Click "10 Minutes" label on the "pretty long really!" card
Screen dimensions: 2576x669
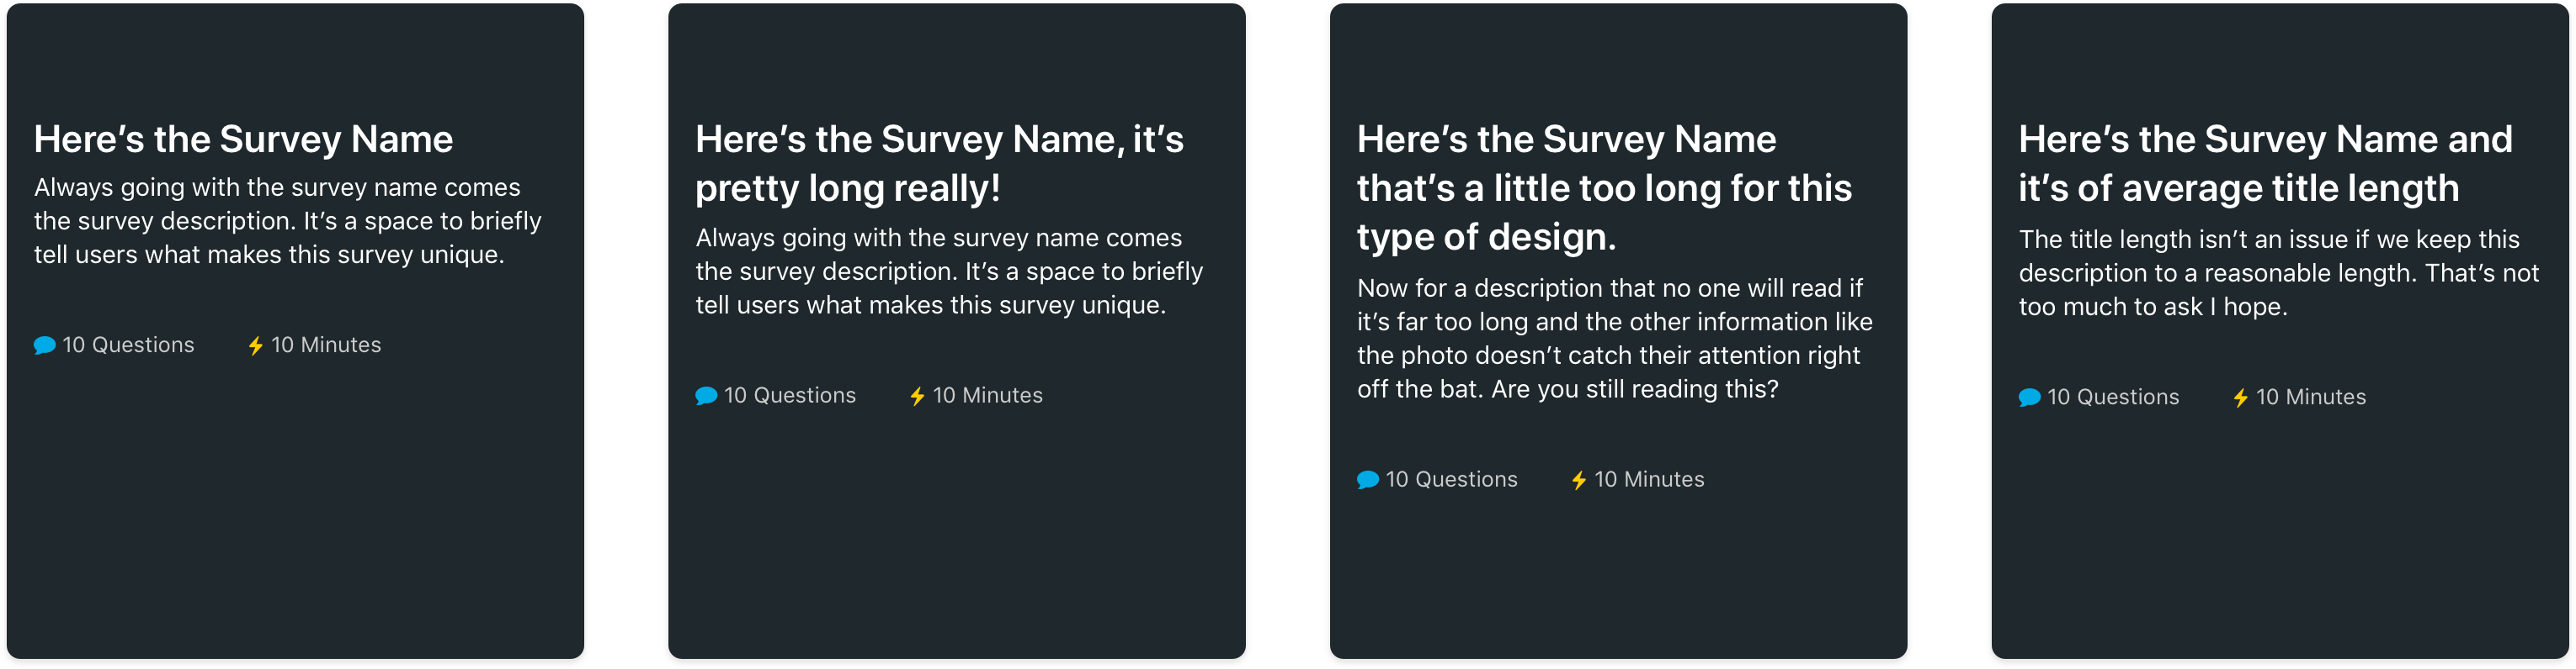(987, 395)
